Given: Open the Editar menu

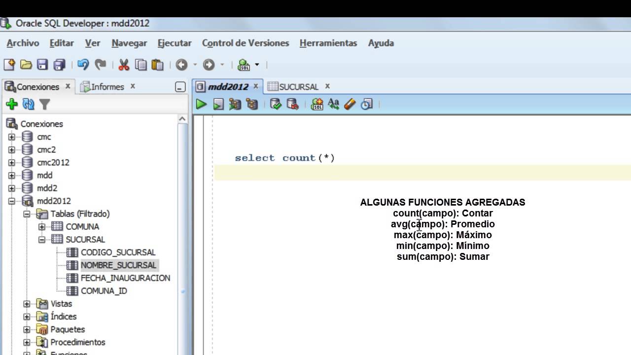Looking at the screenshot, I should (x=62, y=43).
